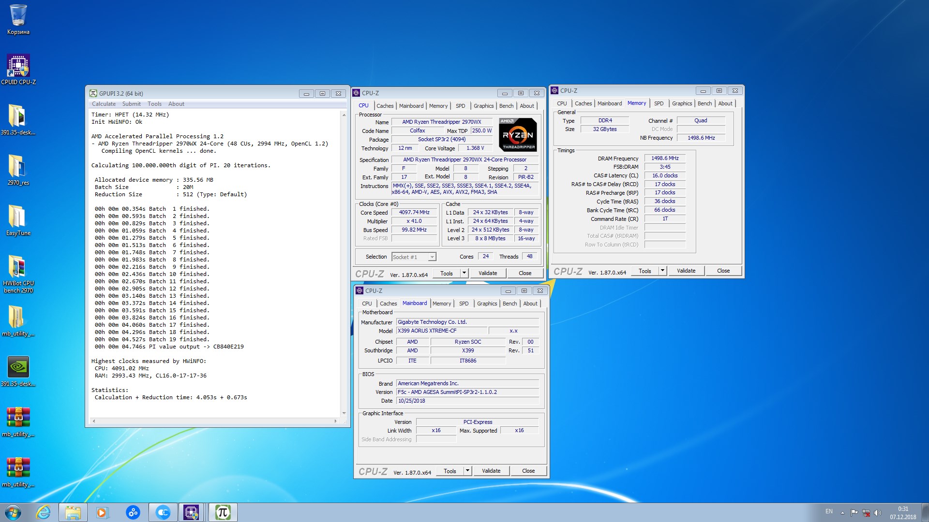Click Tools button in Mainboard window
Screen dimensions: 929x522
(450, 471)
